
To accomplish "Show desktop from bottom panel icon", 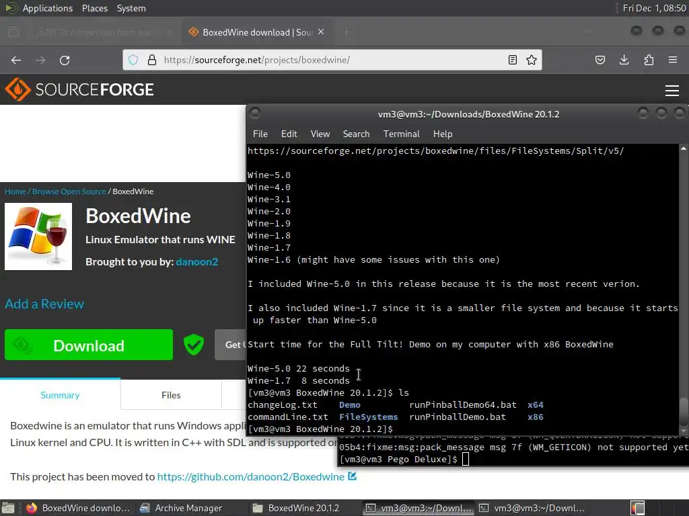I will click(8, 508).
